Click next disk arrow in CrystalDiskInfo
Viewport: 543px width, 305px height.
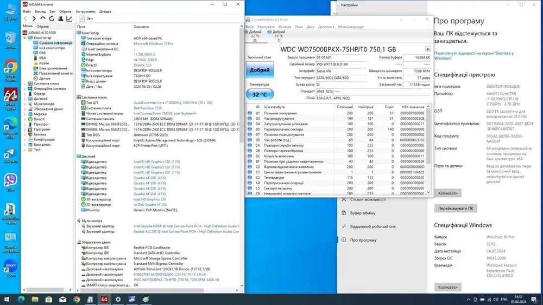(x=428, y=49)
